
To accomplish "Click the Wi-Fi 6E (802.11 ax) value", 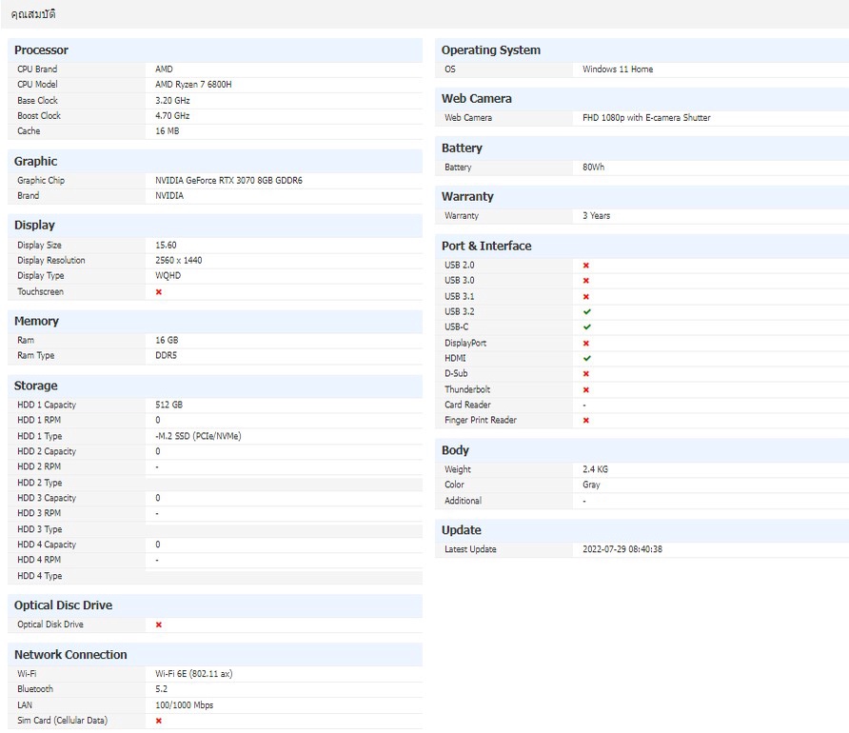I will click(x=194, y=674).
